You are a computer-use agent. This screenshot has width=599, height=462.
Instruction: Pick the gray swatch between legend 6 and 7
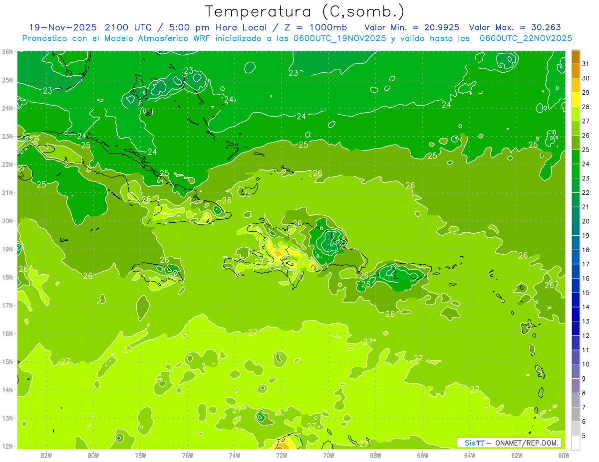576,414
